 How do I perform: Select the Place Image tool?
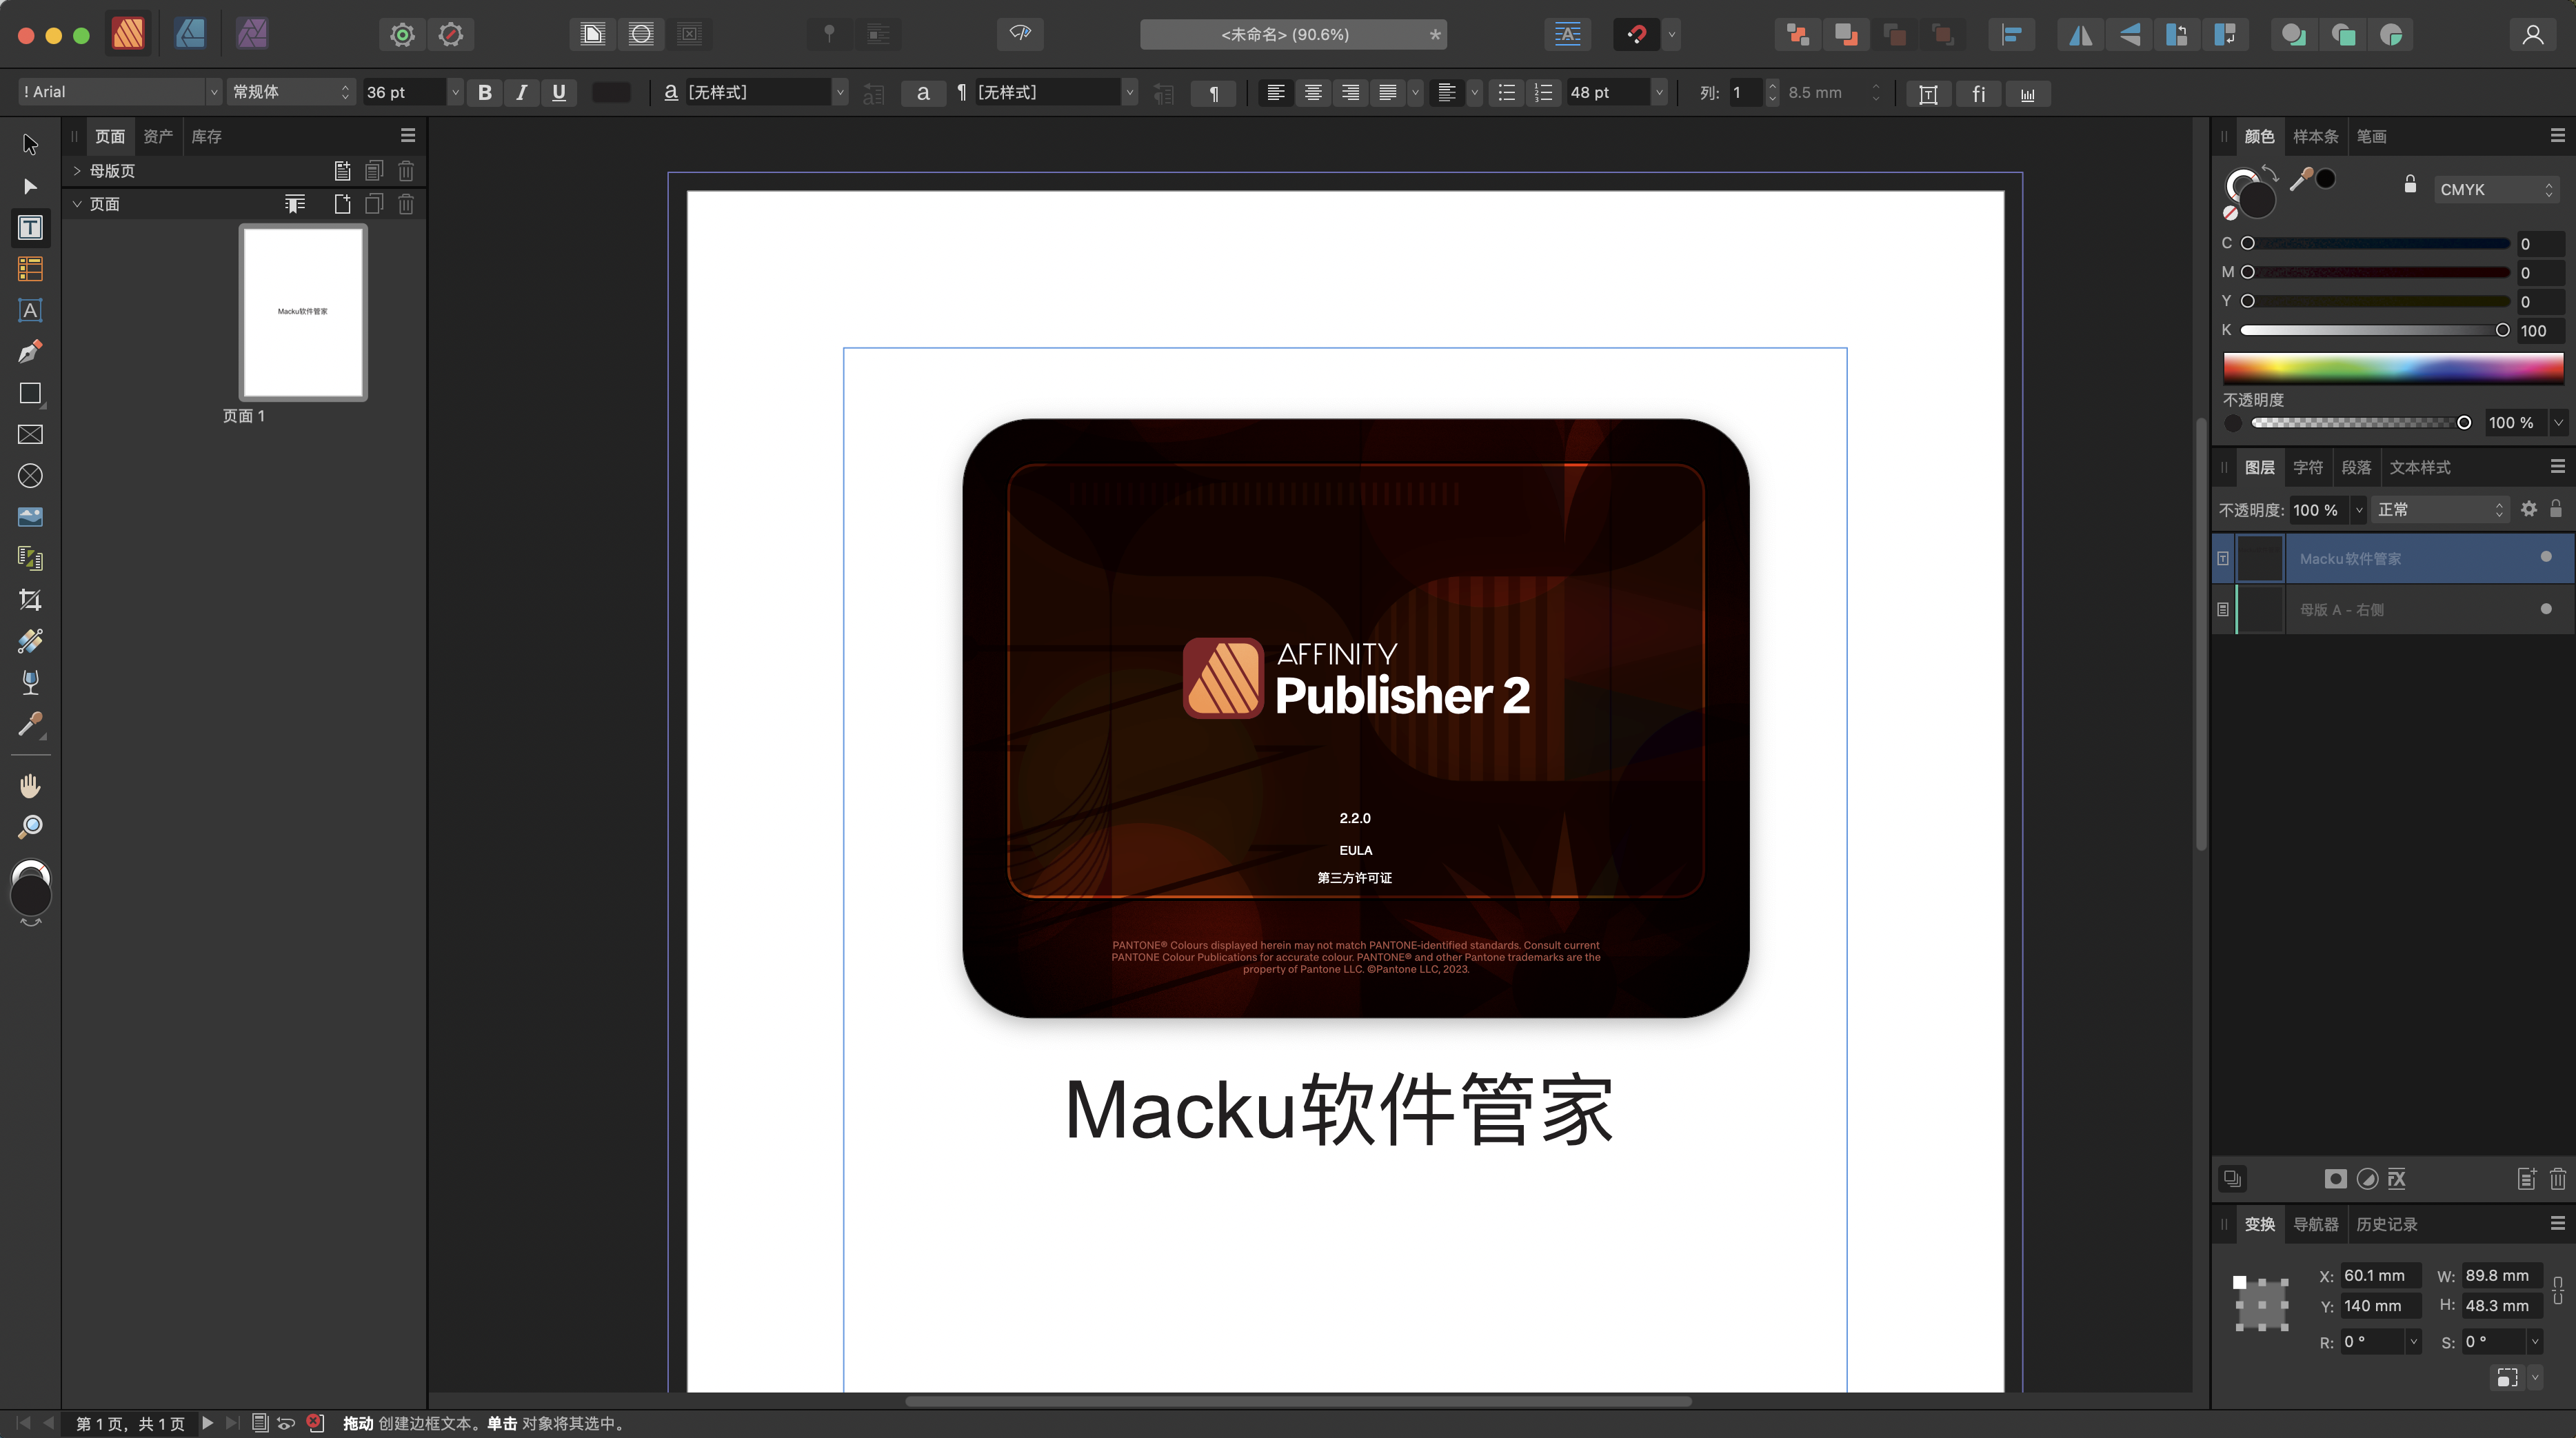[x=30, y=517]
